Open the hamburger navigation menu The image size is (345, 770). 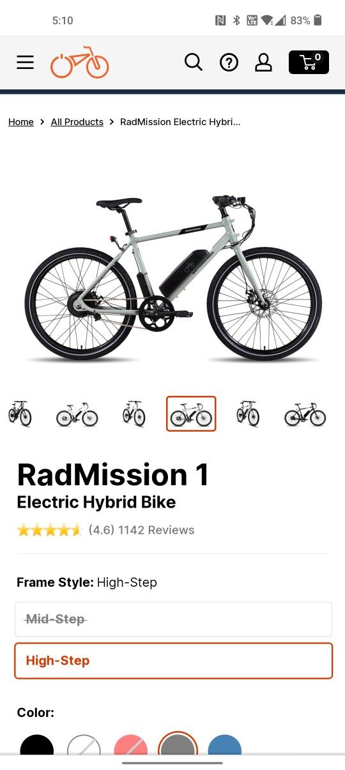(25, 62)
